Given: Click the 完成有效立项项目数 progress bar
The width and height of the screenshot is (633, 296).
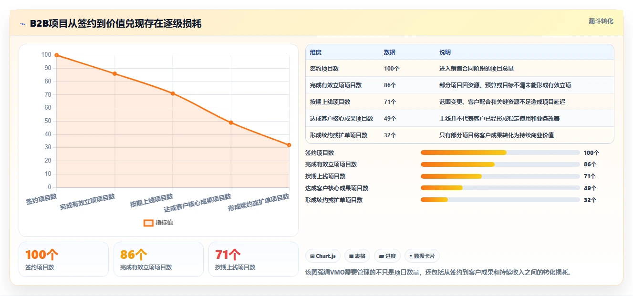Looking at the screenshot, I should (500, 164).
